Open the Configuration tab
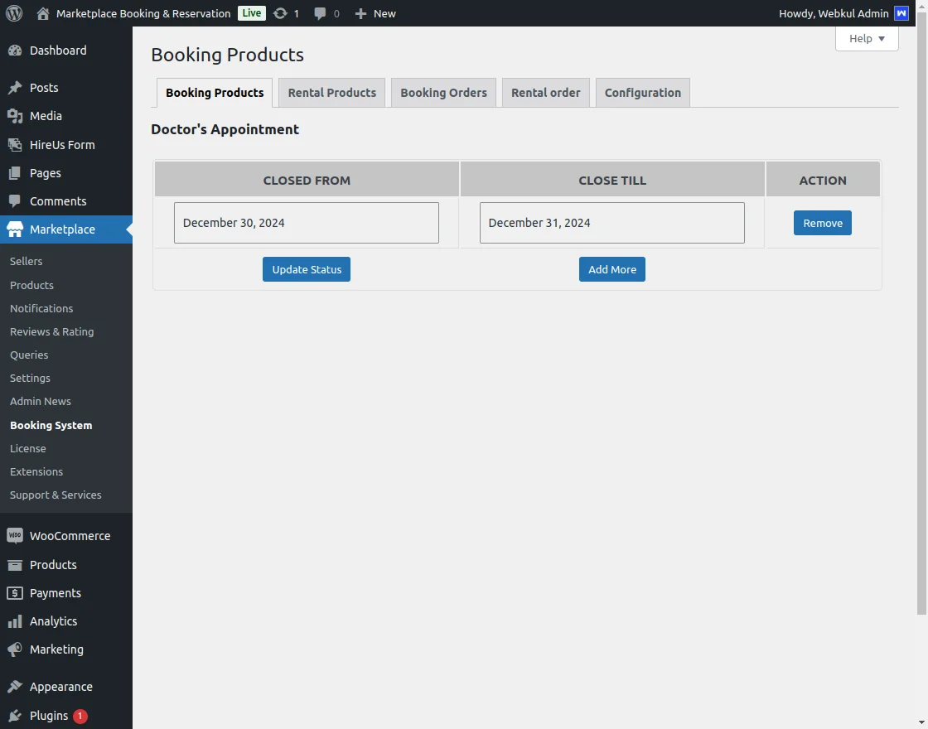Screen dimensions: 928x729 pos(642,93)
